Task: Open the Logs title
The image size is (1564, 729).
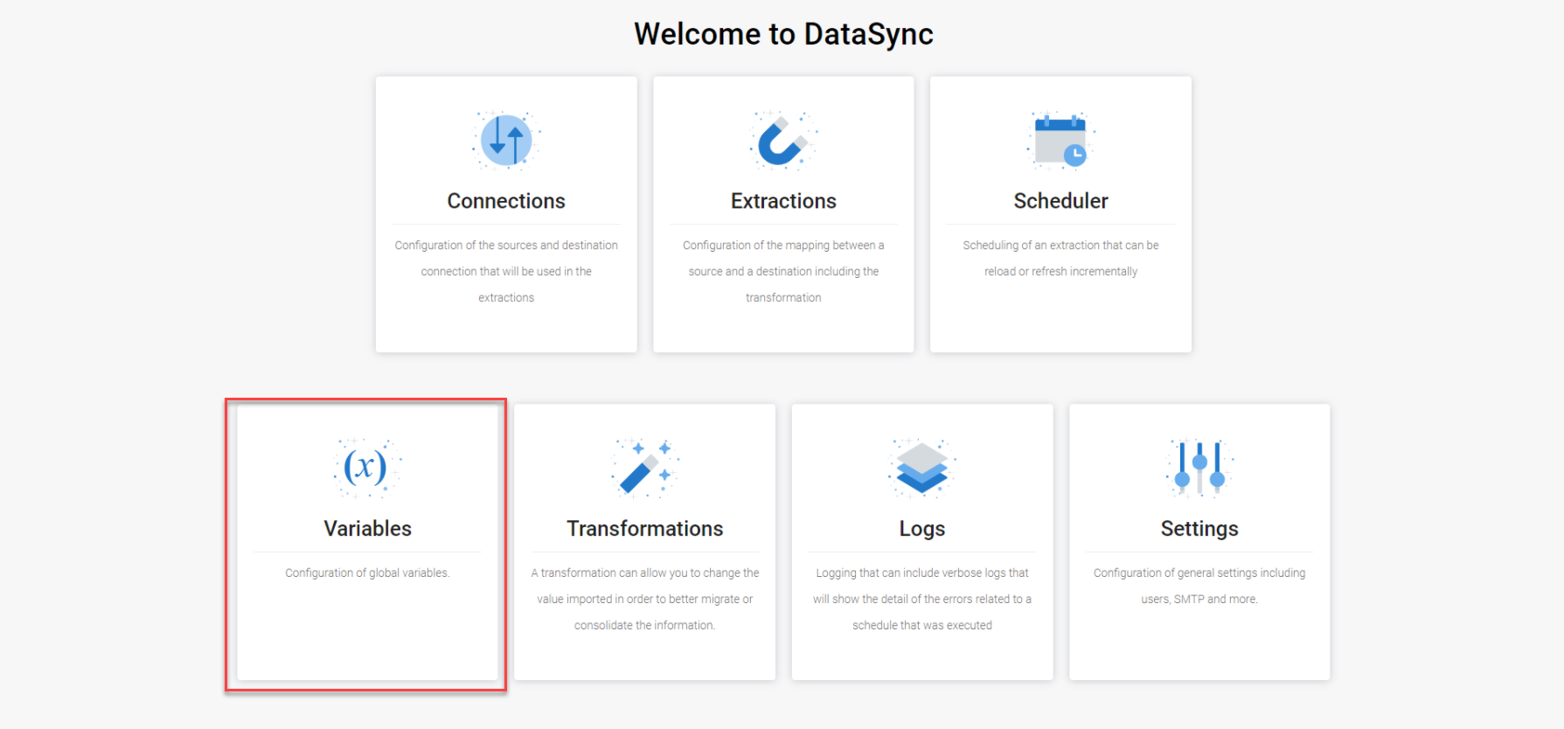Action: point(922,529)
